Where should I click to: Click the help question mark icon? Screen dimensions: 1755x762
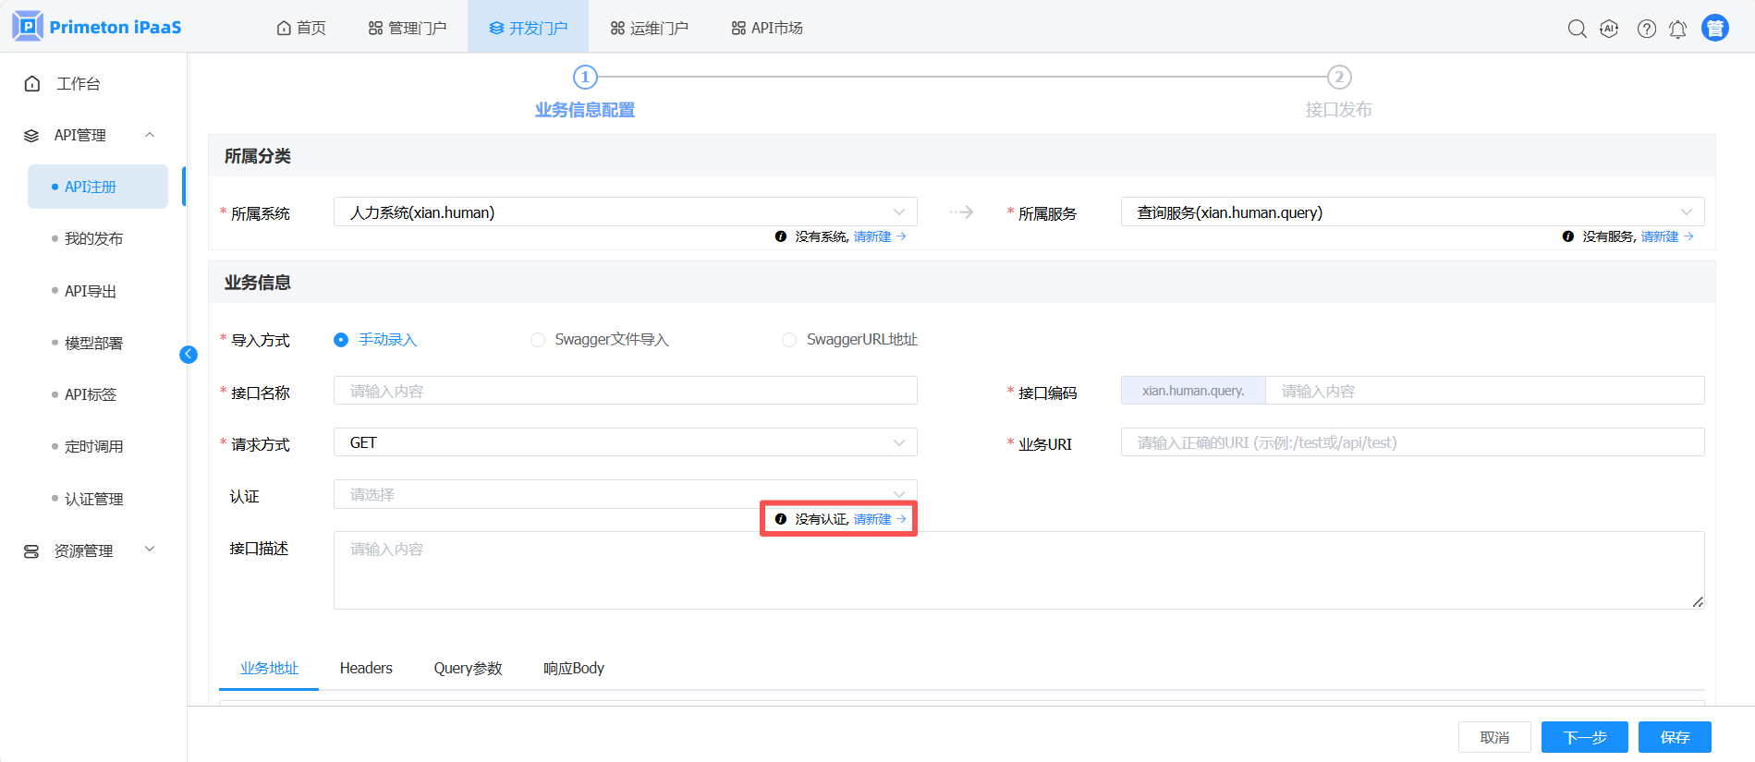tap(1646, 29)
